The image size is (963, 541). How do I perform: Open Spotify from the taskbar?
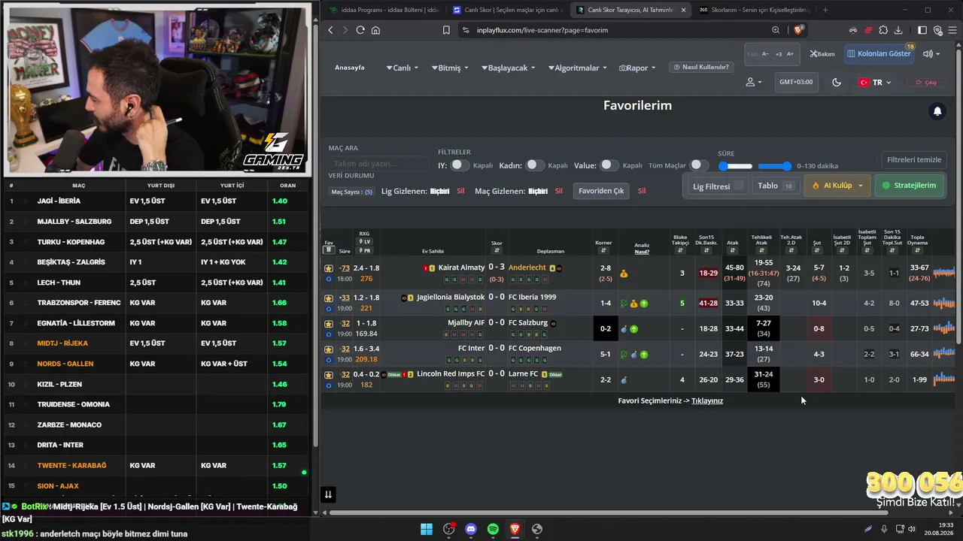click(493, 529)
